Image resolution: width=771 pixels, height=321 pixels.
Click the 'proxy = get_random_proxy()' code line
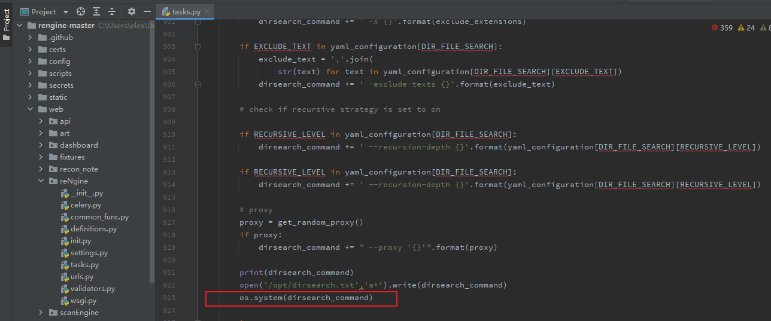pyautogui.click(x=301, y=222)
